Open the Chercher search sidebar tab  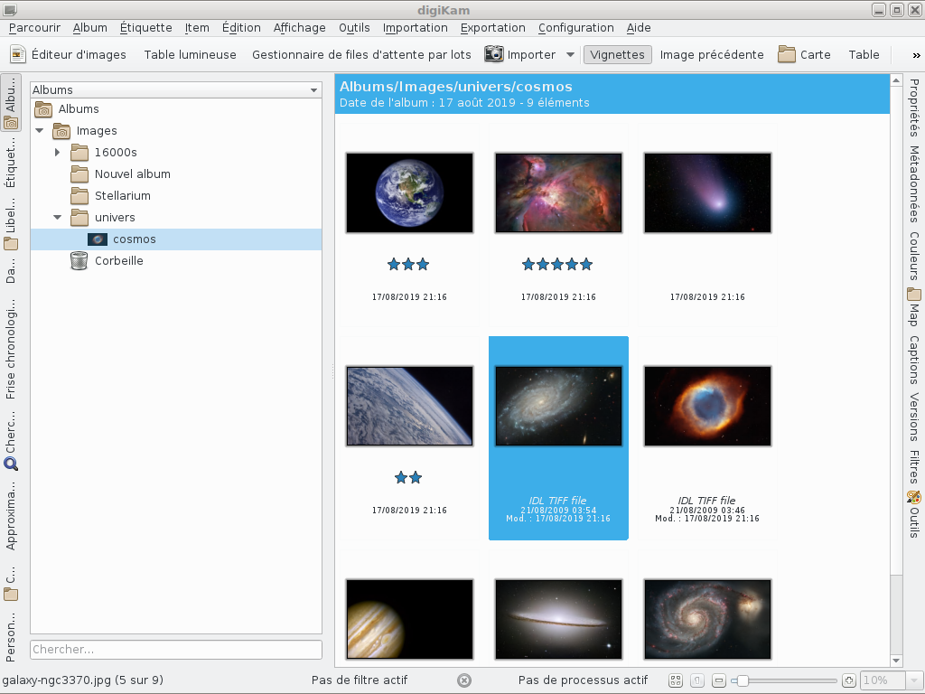(11, 436)
